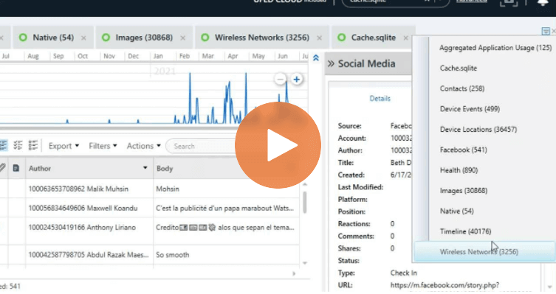Click the list view icon beside Export
The image size is (556, 294).
[33, 145]
